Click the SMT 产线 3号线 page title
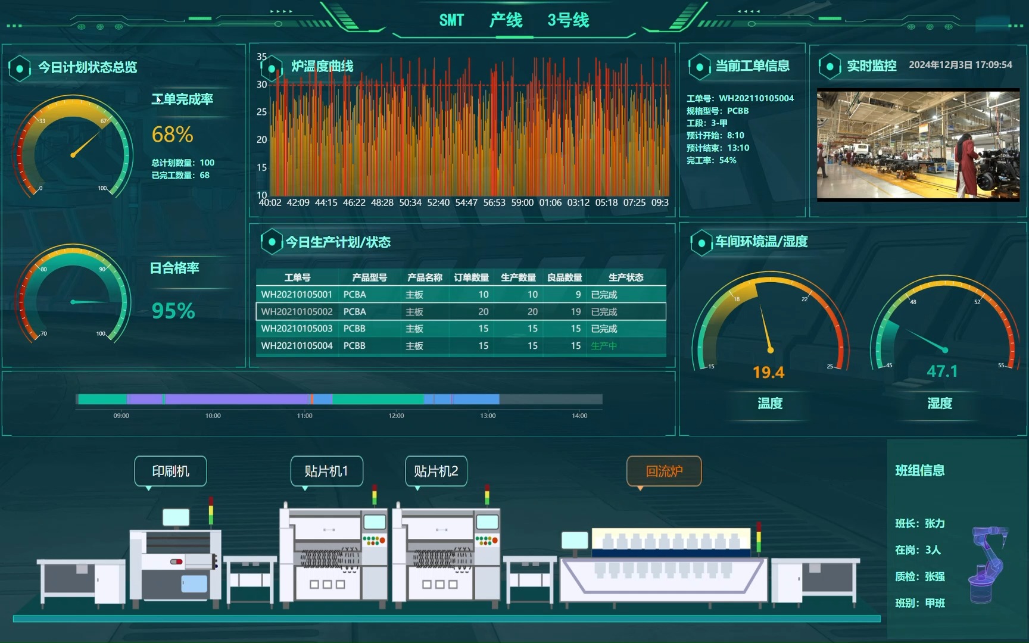 pos(514,20)
